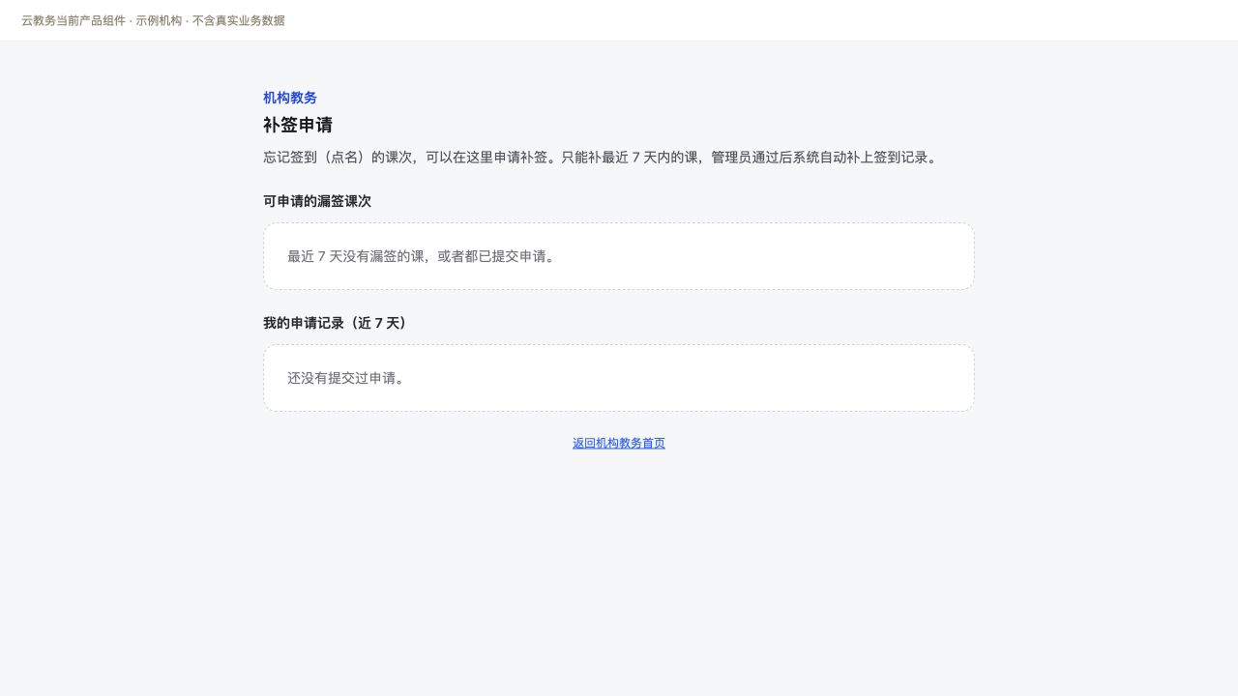Screen dimensions: 1238x696
Task: Select the 补签申请 page heading
Action: (298, 126)
